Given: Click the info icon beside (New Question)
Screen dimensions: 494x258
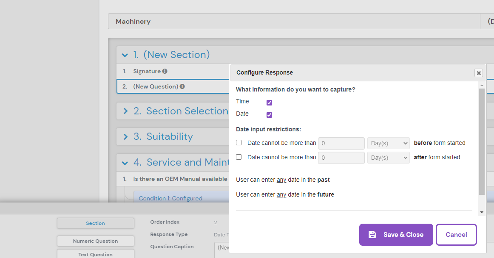Looking at the screenshot, I should click(x=182, y=86).
